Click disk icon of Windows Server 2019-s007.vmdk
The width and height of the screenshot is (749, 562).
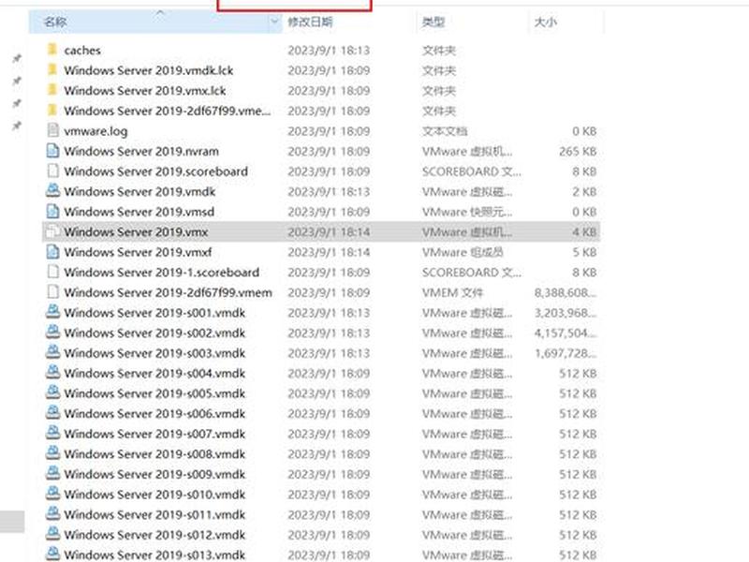coord(53,433)
